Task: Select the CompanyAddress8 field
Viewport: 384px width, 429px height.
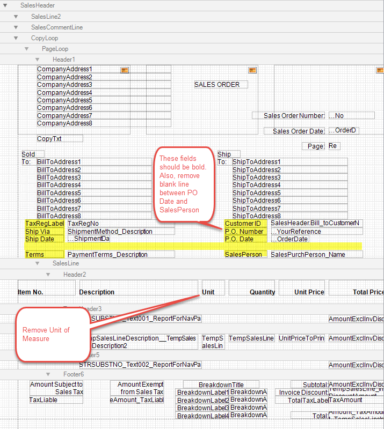Action: 104,123
